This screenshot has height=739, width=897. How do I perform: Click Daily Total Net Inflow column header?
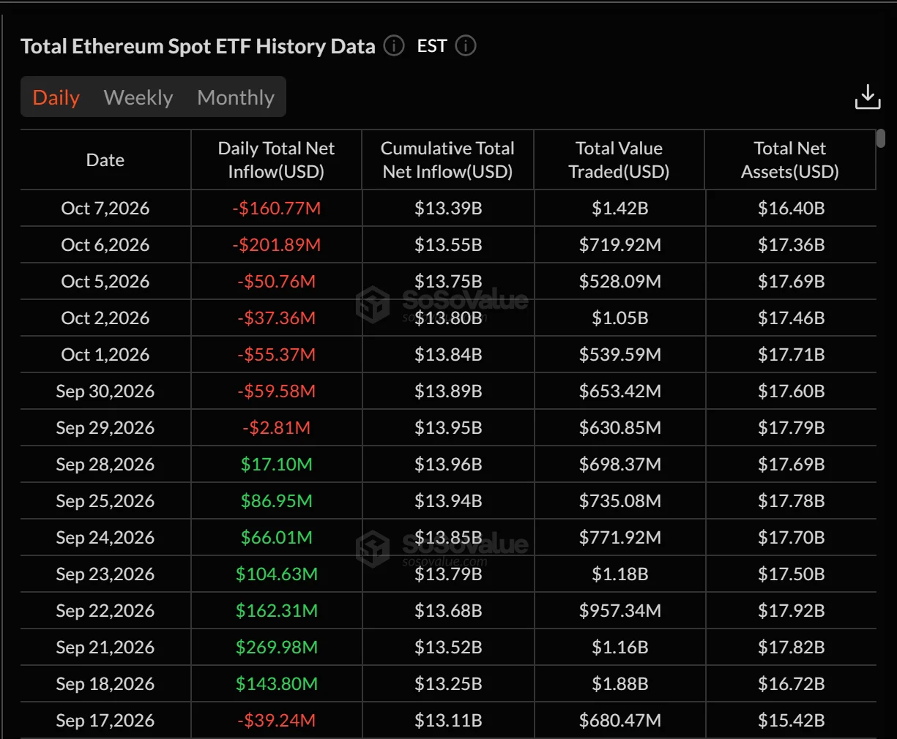pos(276,160)
